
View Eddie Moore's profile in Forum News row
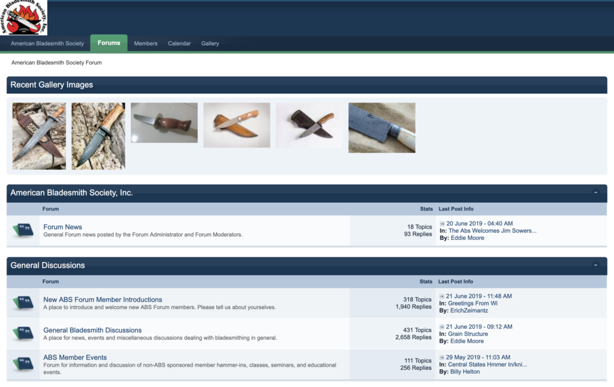[467, 238]
